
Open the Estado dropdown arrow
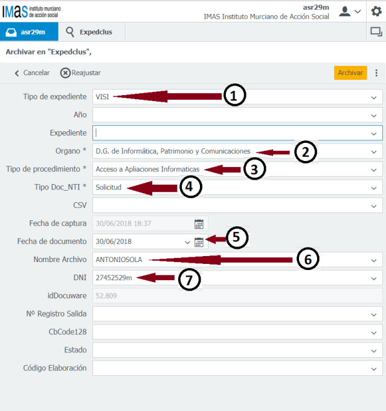click(374, 350)
